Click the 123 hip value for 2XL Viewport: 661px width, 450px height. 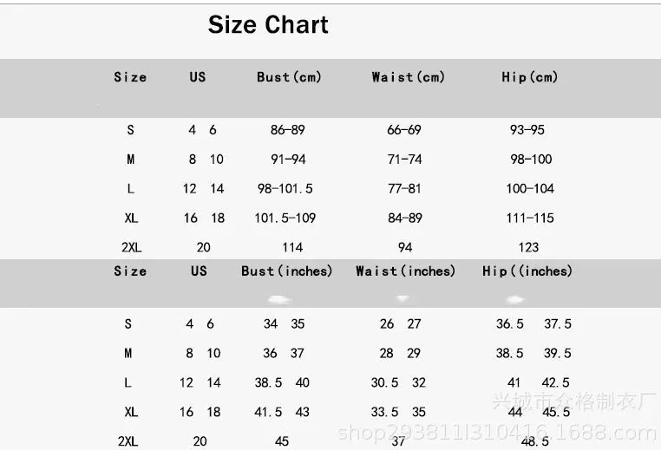528,247
